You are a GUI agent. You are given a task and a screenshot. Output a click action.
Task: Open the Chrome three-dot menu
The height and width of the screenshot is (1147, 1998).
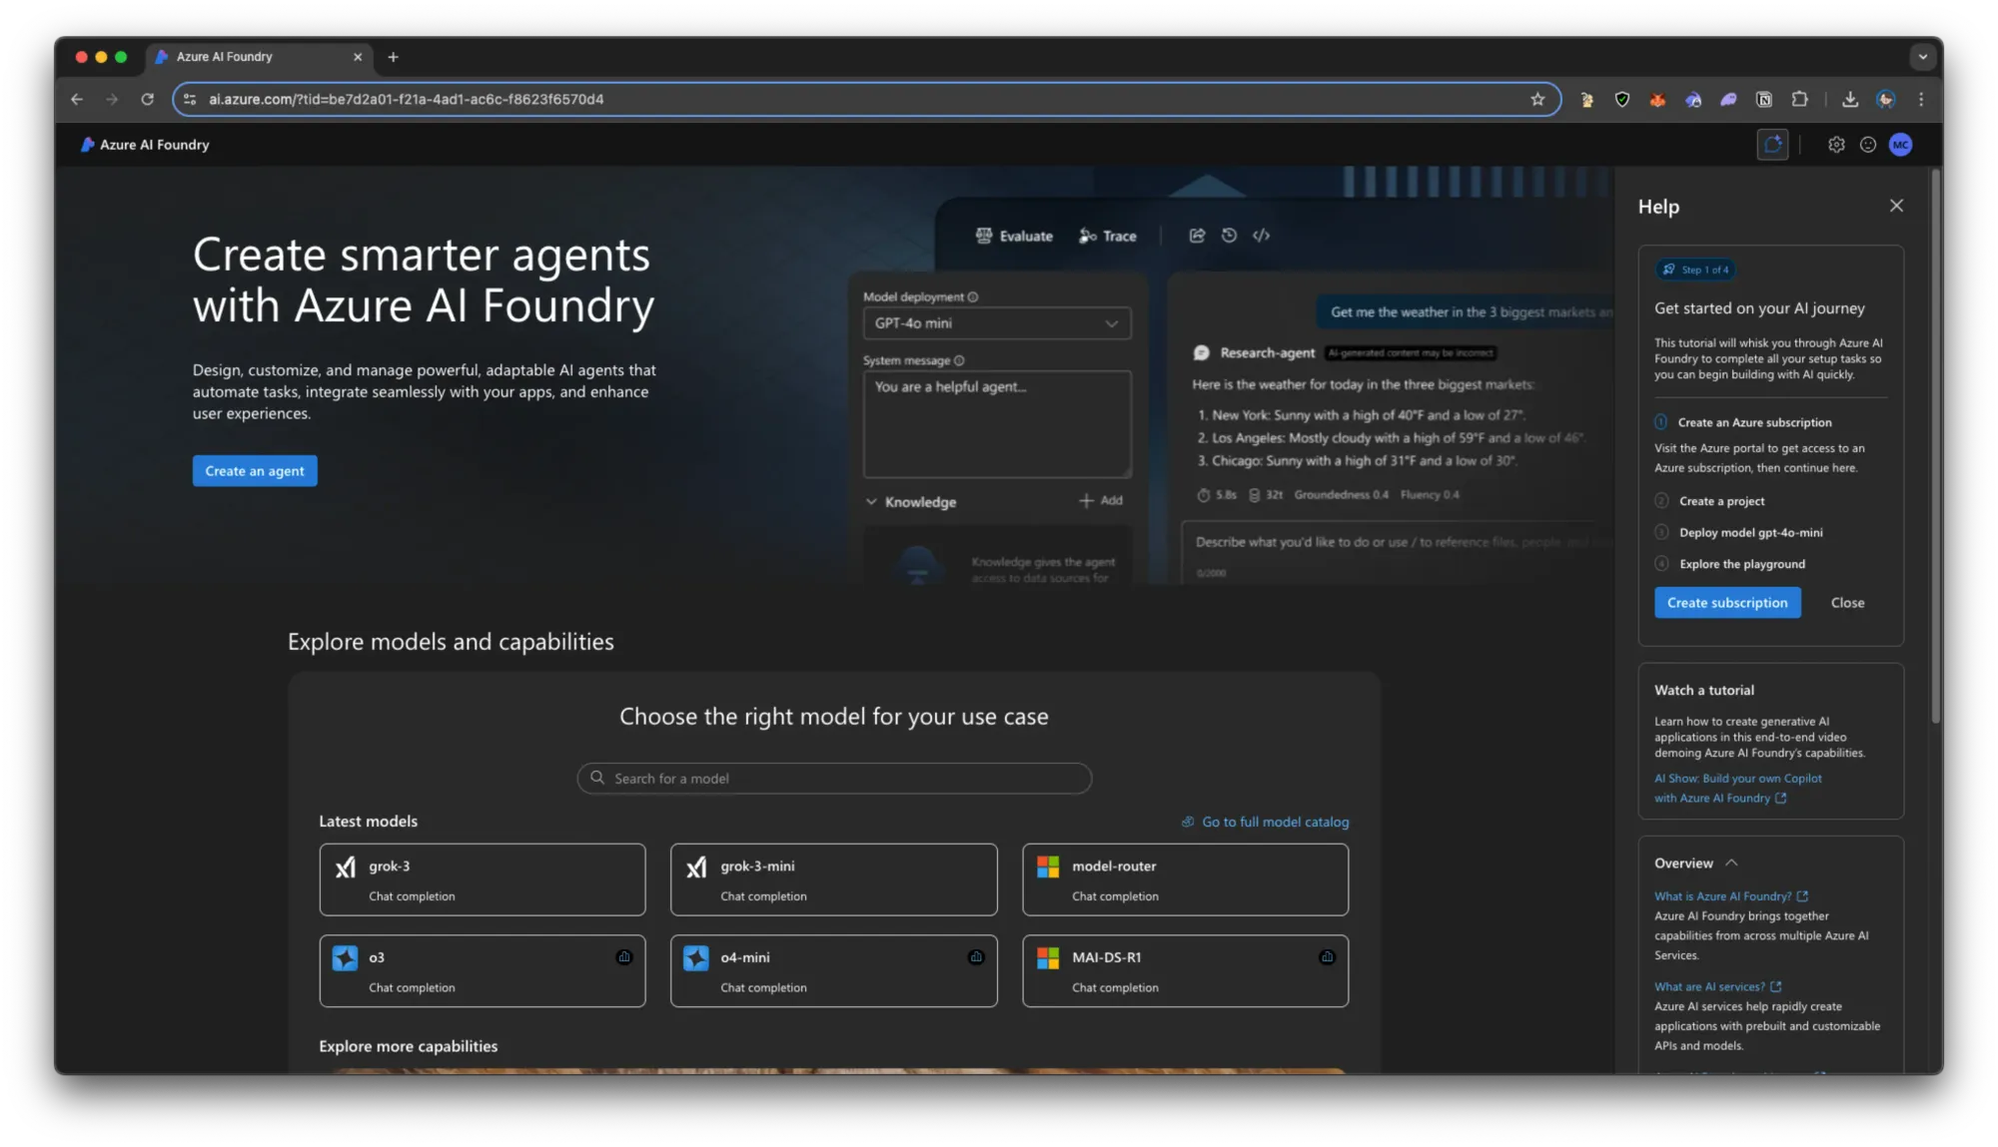pos(1921,99)
